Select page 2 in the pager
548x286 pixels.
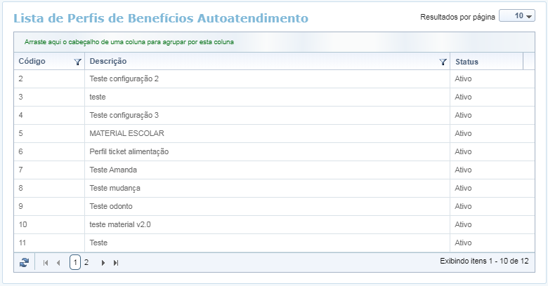pos(86,262)
